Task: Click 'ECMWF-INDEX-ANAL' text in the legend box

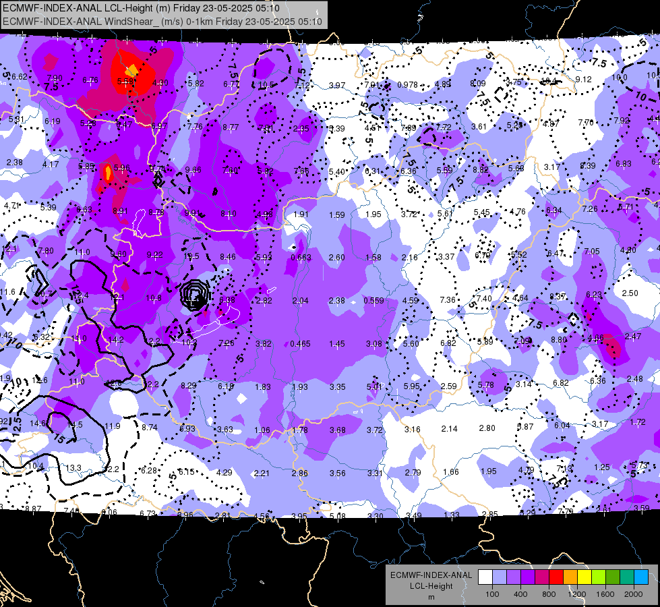Action: pos(431,575)
